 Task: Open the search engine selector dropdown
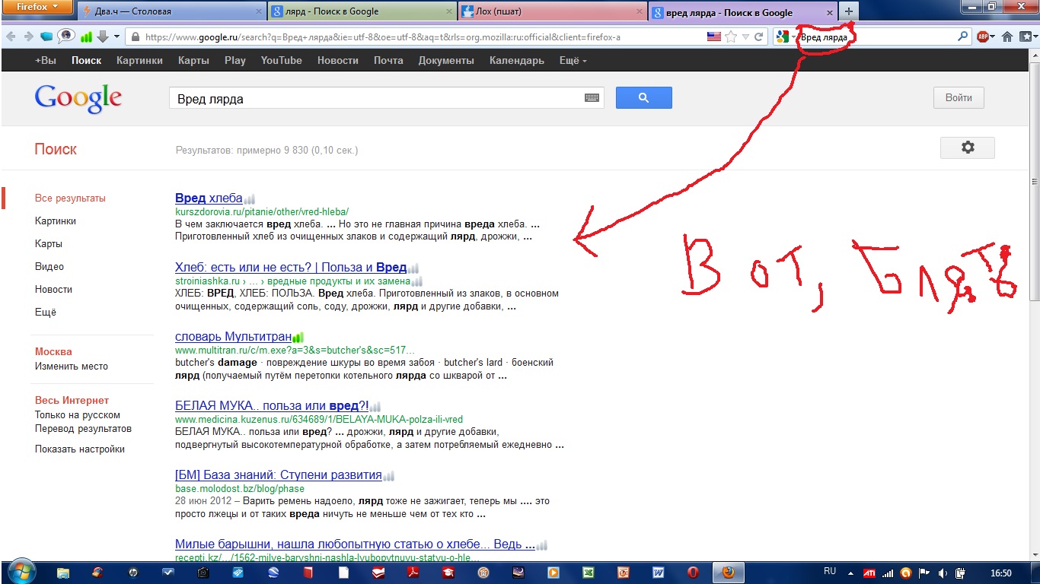(786, 36)
